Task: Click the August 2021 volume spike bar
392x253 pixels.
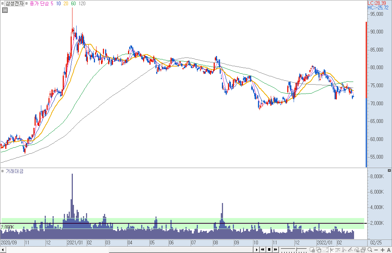Action: (223, 220)
